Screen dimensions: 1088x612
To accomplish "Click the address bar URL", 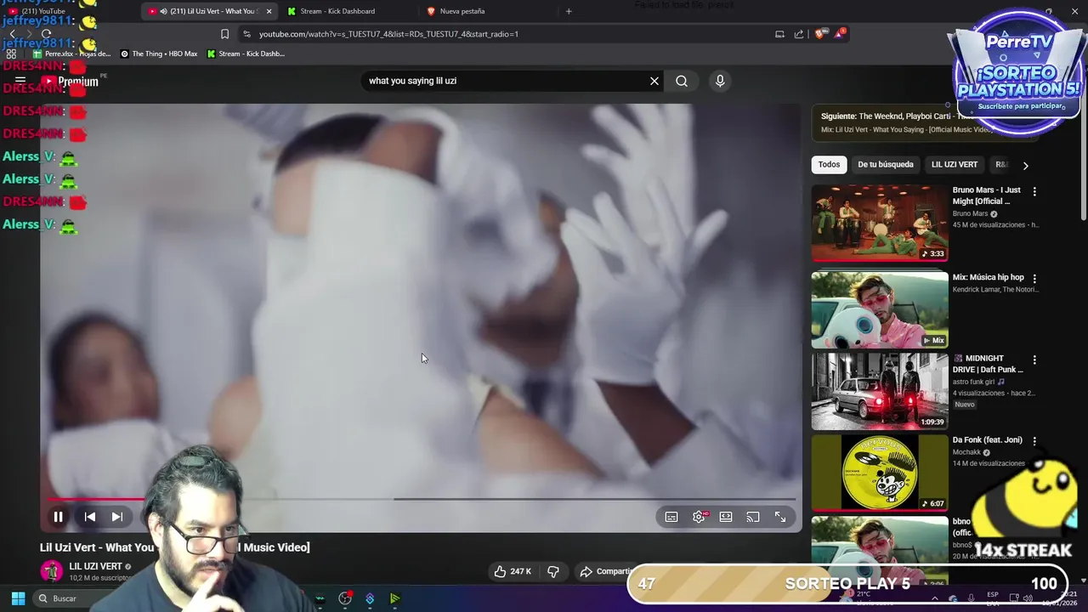I will click(x=388, y=34).
